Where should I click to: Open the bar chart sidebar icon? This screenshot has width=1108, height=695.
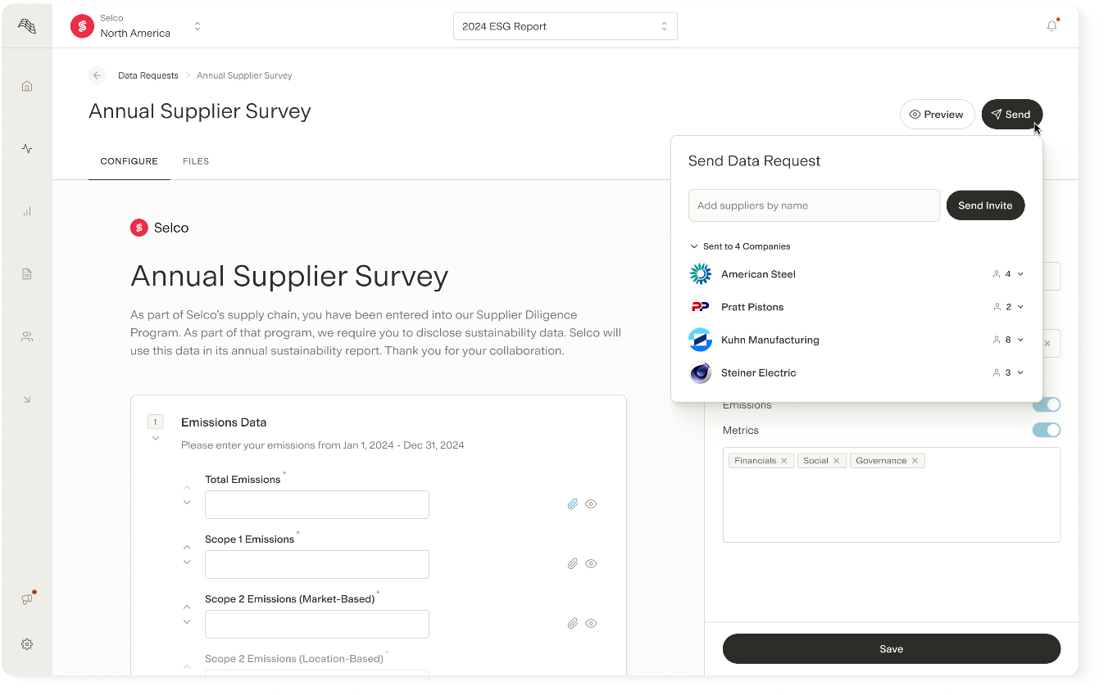27,211
